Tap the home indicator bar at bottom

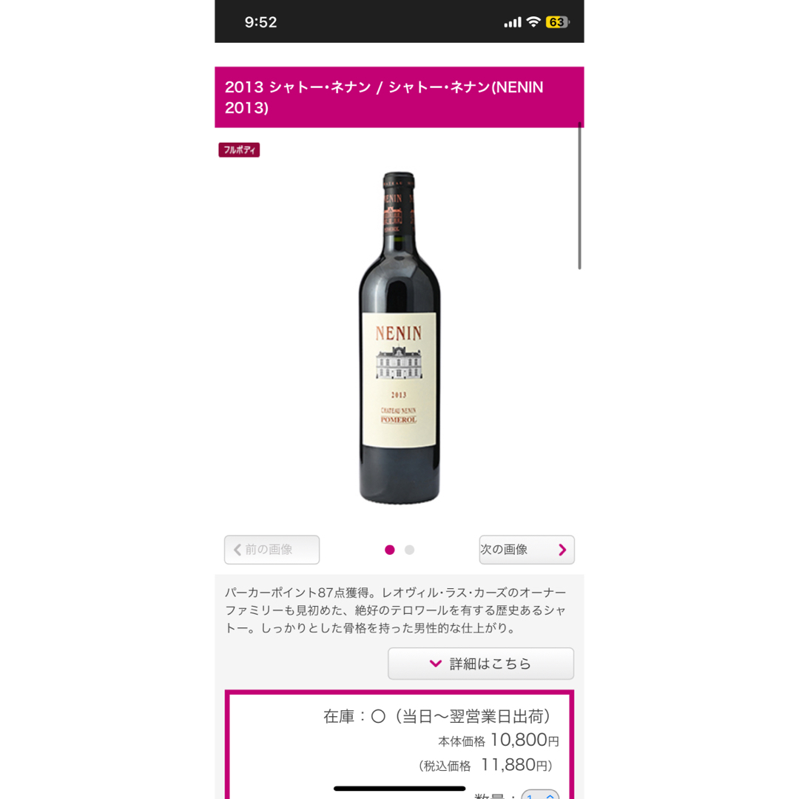click(x=399, y=789)
